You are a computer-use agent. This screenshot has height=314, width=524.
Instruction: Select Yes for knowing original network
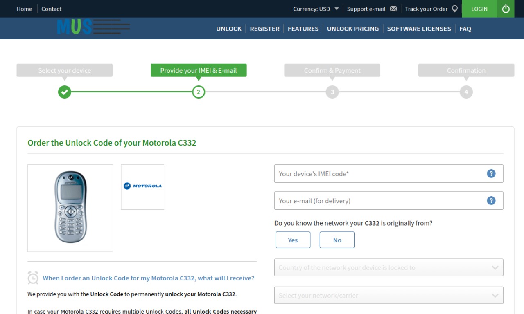click(x=293, y=240)
